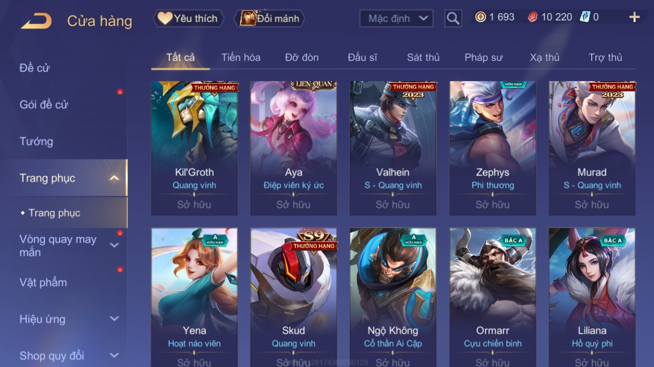Tap the gold coin balance icon
This screenshot has height=367, width=654.
pyautogui.click(x=480, y=17)
